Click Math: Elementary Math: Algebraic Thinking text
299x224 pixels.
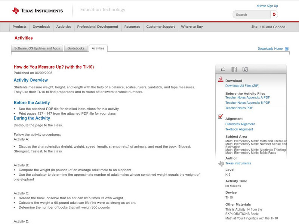(256, 150)
